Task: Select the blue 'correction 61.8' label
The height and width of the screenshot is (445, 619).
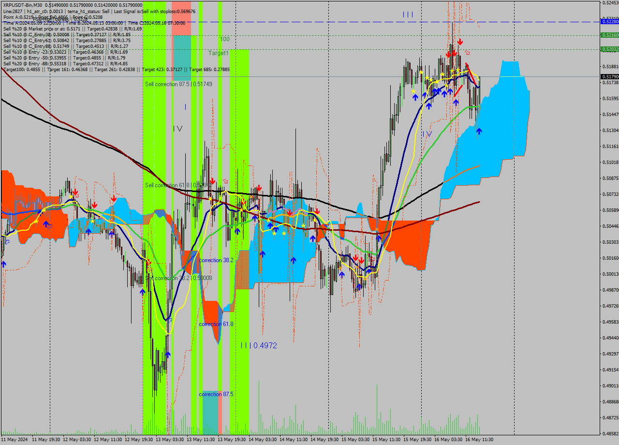Action: 216,324
